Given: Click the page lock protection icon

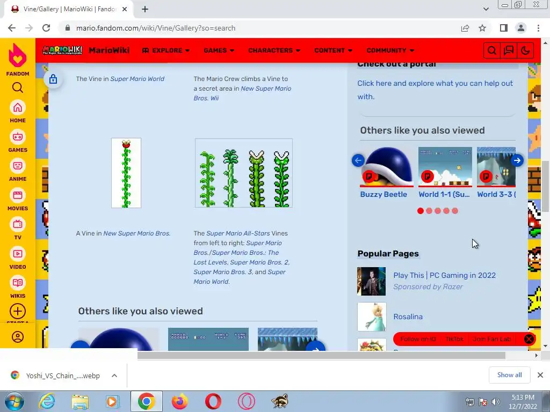Looking at the screenshot, I should (53, 79).
